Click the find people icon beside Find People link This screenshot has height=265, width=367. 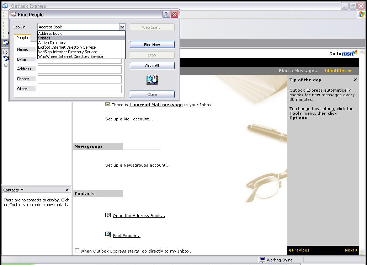click(108, 234)
